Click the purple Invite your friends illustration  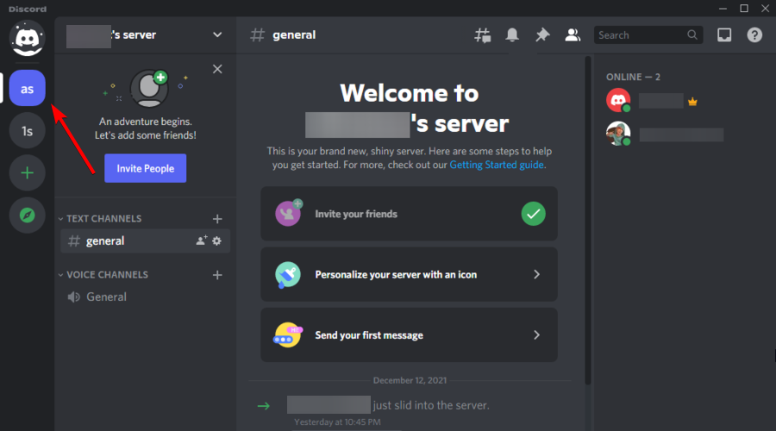tap(289, 213)
